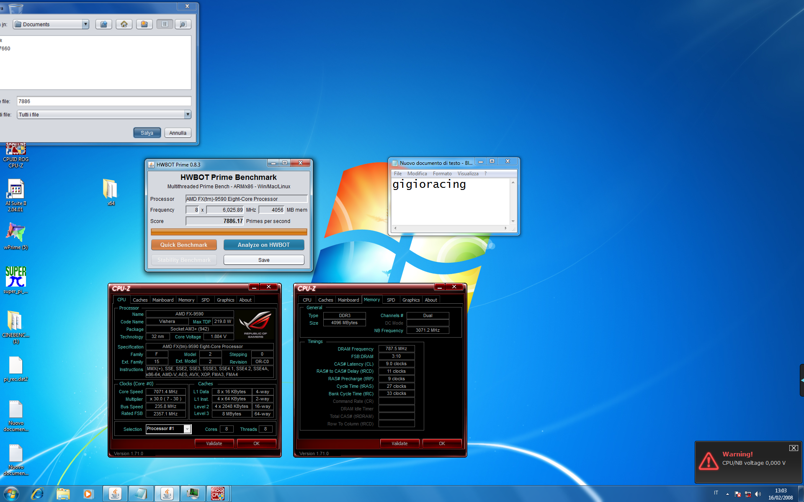The image size is (804, 502).
Task: Click the warning triangle icon
Action: pos(709,461)
